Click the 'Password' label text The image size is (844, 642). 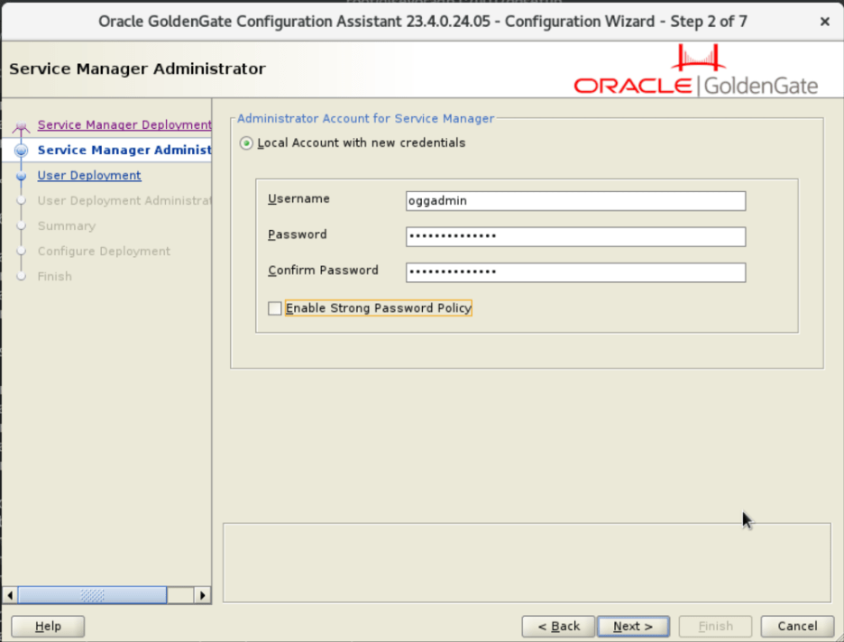click(x=298, y=234)
